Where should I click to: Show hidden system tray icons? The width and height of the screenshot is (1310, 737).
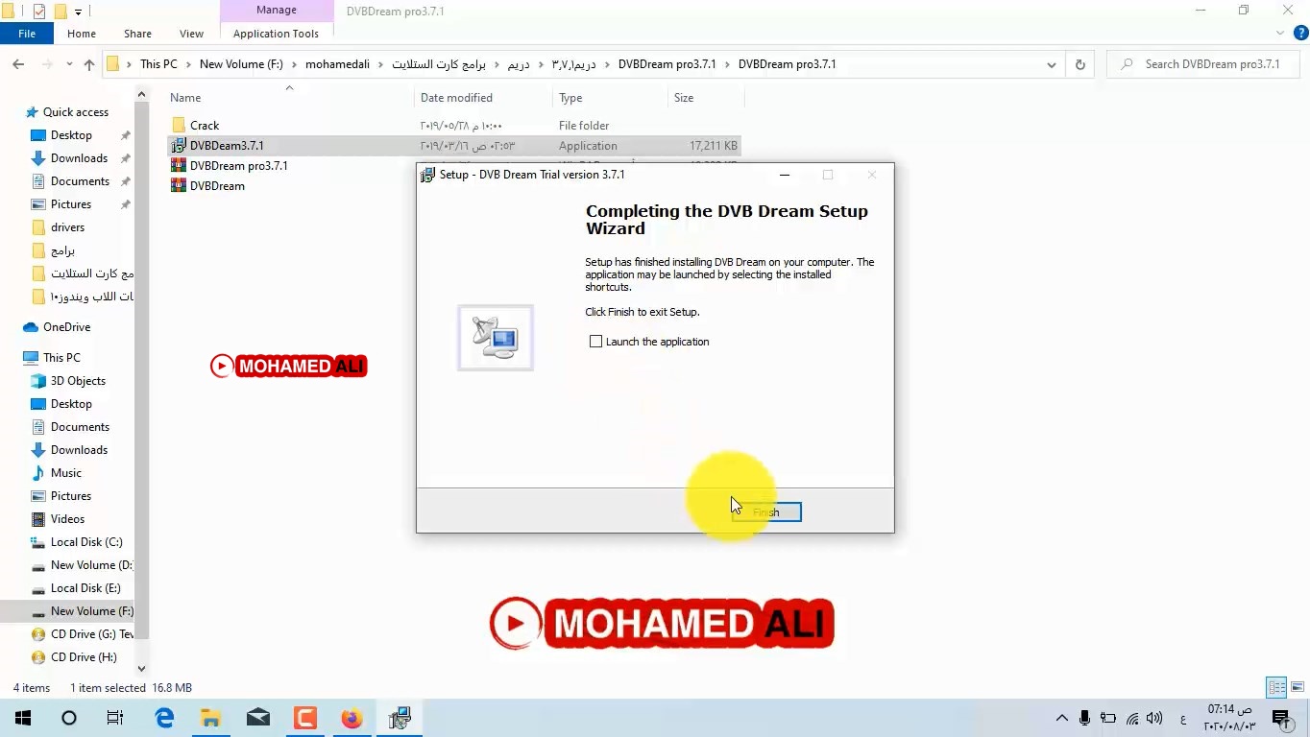[x=1061, y=718]
